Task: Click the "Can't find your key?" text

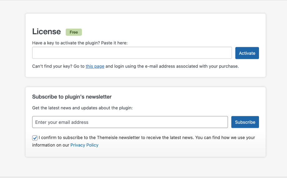Action: click(x=52, y=66)
